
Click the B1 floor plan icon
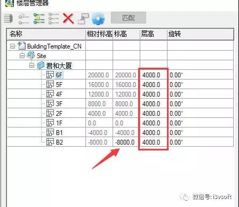(50, 132)
